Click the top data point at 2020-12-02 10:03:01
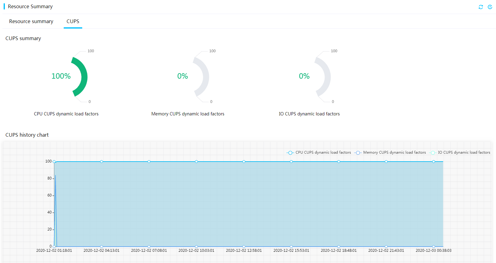This screenshot has height=263, width=496. pyautogui.click(x=197, y=162)
